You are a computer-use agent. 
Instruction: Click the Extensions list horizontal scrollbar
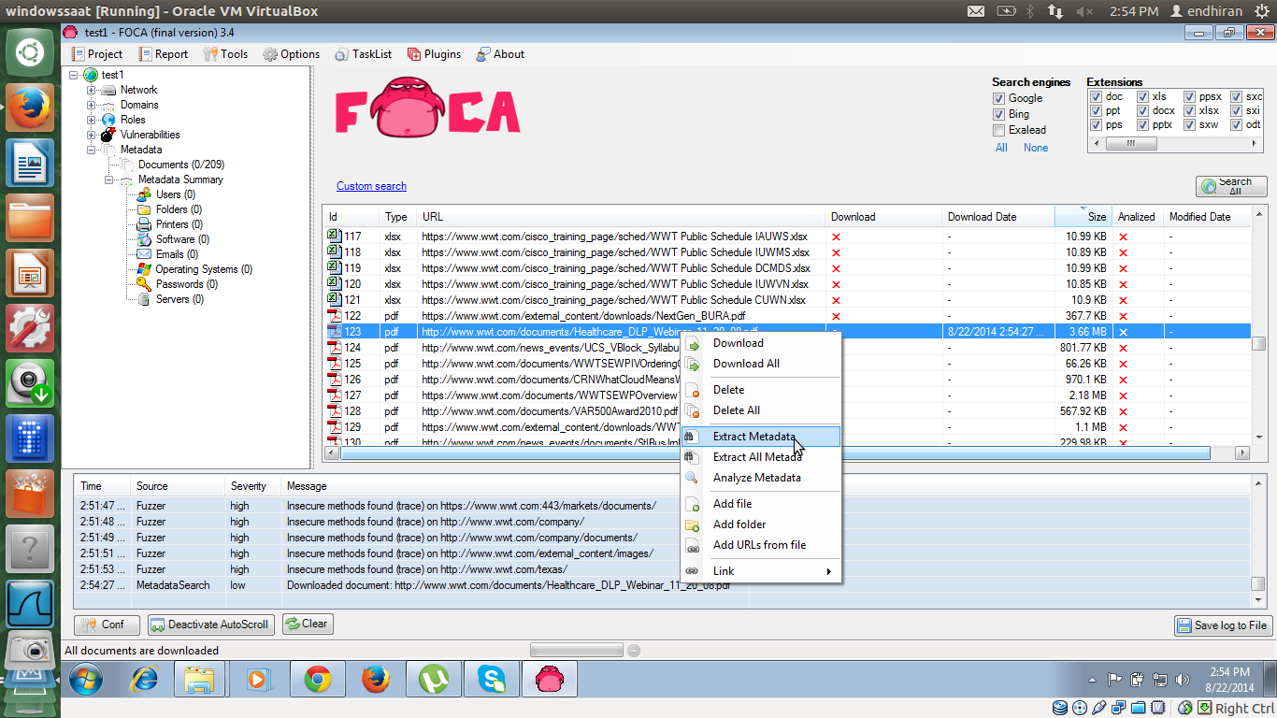tap(1176, 144)
